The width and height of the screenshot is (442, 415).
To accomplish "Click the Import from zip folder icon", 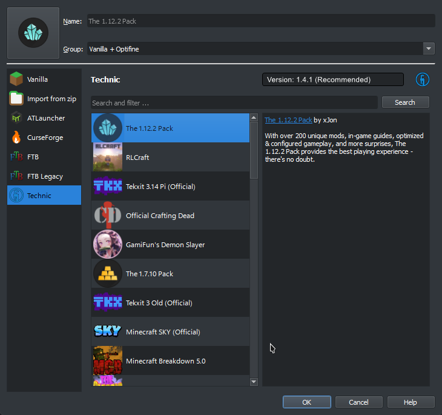I will [x=16, y=99].
